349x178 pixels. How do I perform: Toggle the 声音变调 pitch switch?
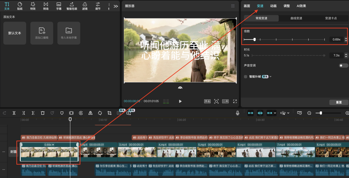344,65
